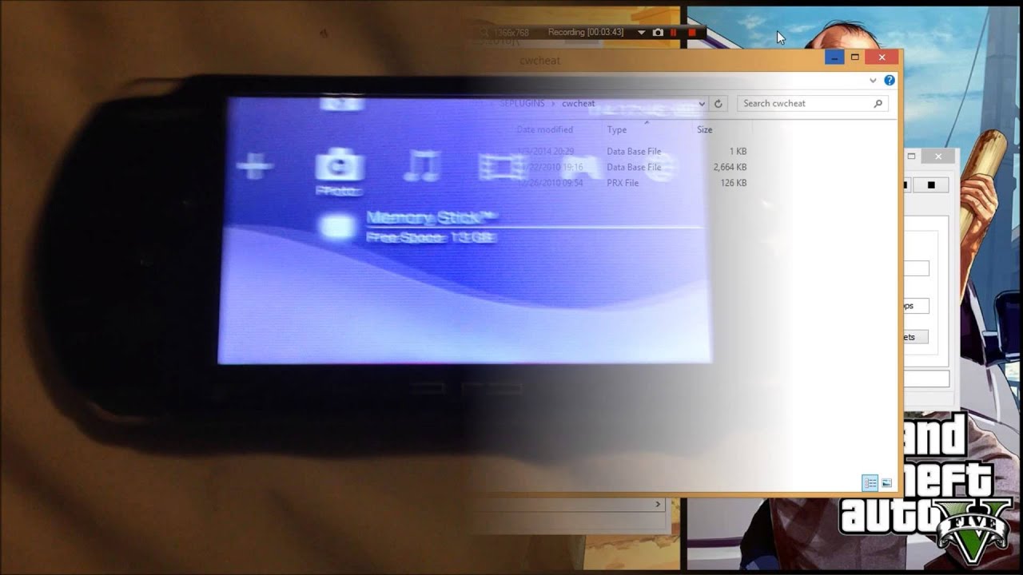Image resolution: width=1023 pixels, height=575 pixels.
Task: Select the 2,664 KB Data Base File row
Action: tap(631, 167)
